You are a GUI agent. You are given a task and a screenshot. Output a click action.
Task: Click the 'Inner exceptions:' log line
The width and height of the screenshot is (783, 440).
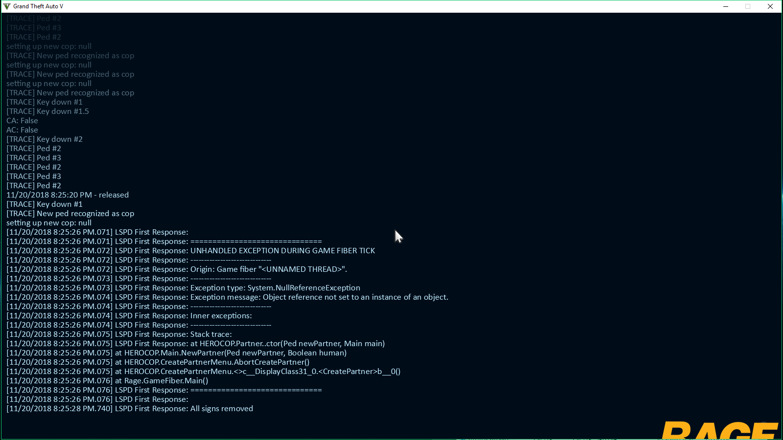coord(129,316)
